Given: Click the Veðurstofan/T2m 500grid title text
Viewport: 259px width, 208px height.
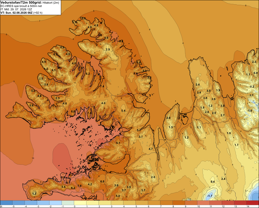Looking at the screenshot, I should coord(21,3).
